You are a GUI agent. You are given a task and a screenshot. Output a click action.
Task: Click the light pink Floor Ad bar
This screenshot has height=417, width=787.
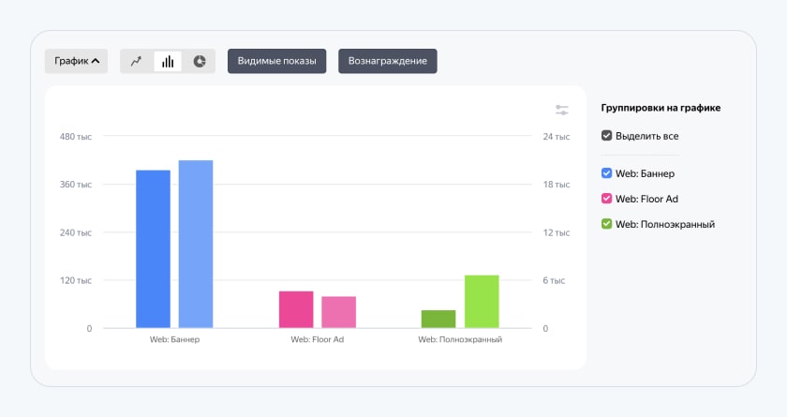click(339, 312)
